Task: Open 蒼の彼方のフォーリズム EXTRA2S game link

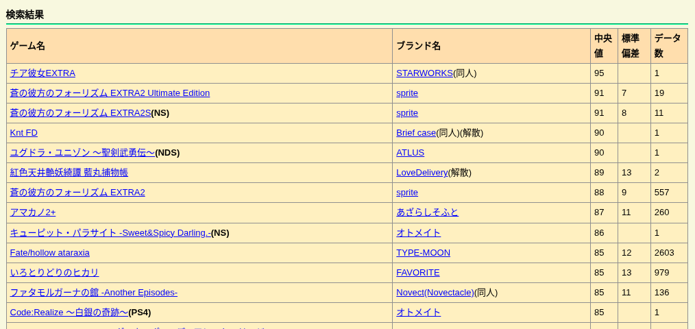Action: [80, 113]
